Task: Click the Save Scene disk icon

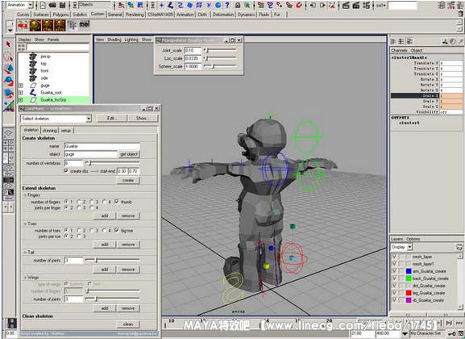Action: pyautogui.click(x=62, y=5)
